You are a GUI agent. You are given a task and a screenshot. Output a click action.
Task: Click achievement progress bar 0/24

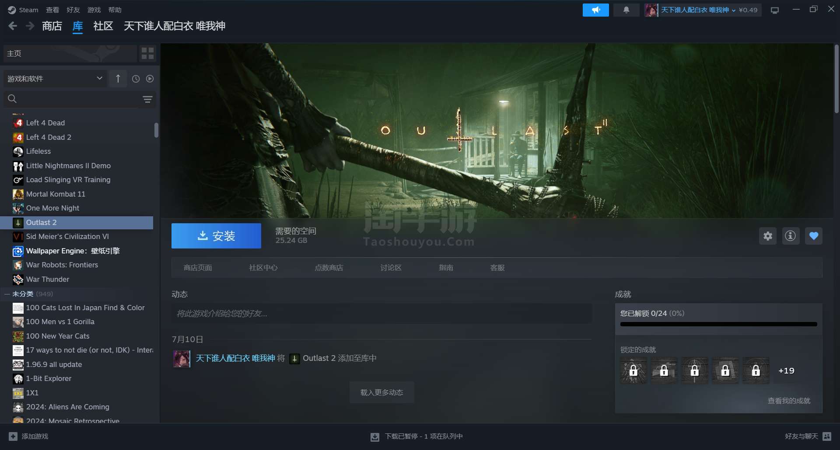coord(718,324)
